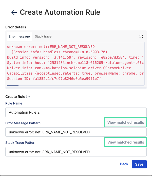The image size is (152, 176).
Task: View matched results for Error Message Pattern
Action: coord(126,122)
